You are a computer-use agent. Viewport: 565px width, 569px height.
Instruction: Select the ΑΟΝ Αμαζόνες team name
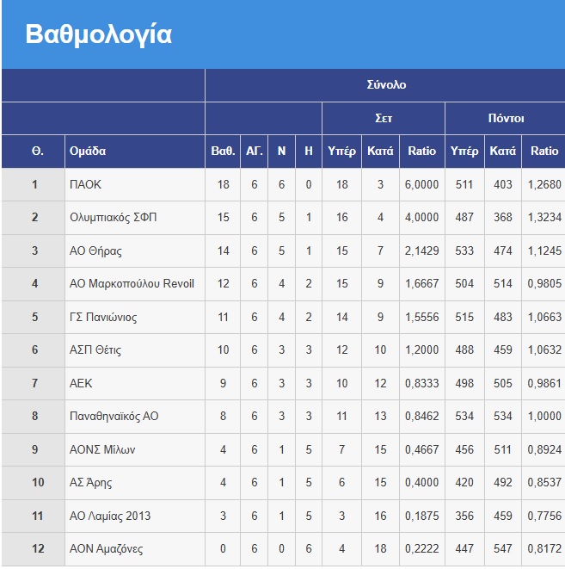click(x=107, y=549)
